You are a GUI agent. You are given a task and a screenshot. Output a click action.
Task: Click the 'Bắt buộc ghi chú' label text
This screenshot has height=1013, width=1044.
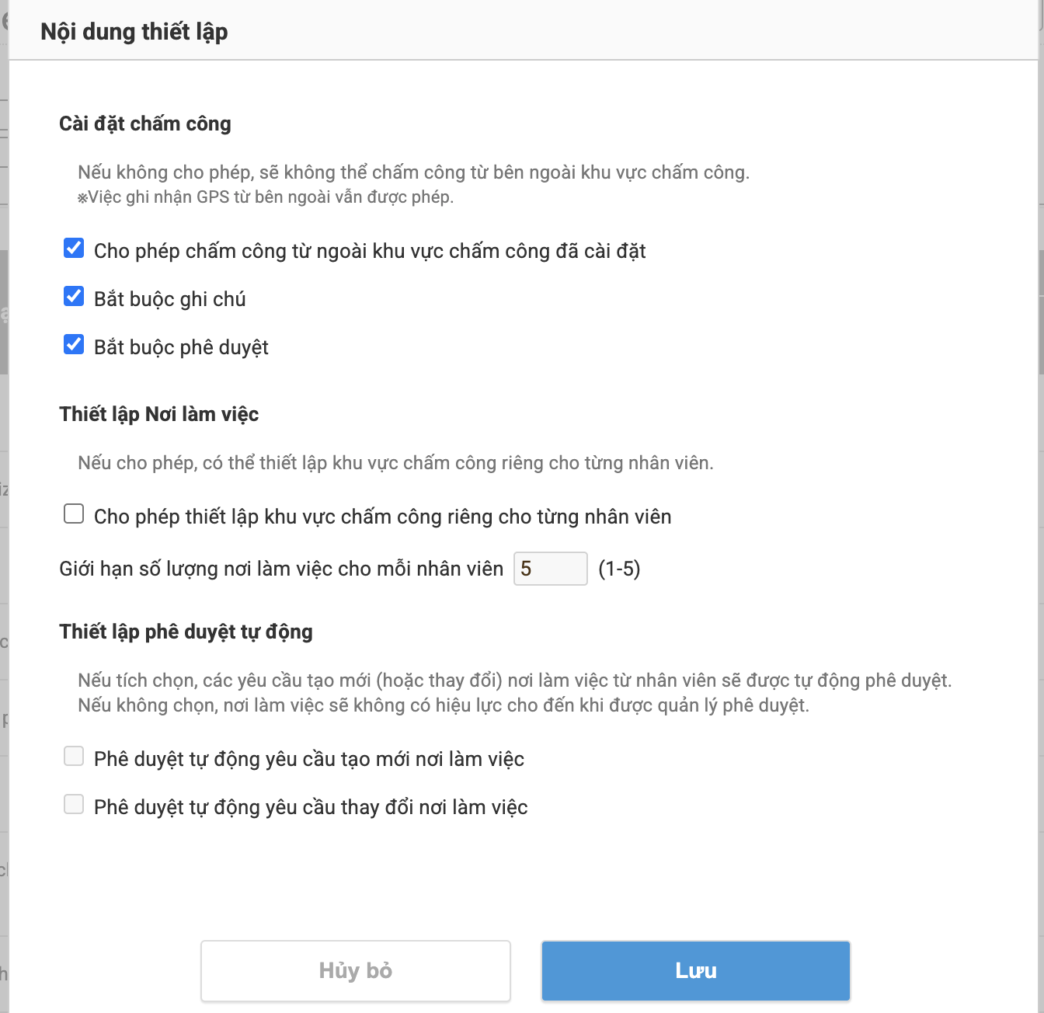169,299
